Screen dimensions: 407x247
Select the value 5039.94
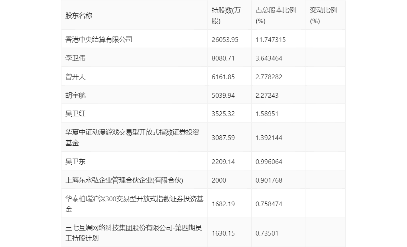pyautogui.click(x=223, y=96)
